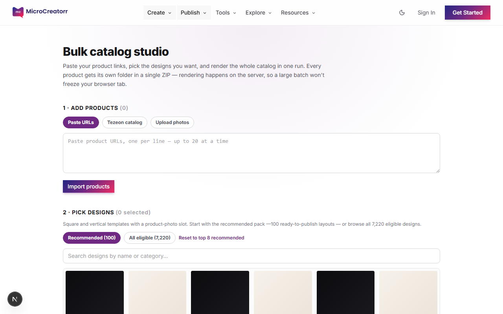503x314 pixels.
Task: Click the Sign In link
Action: click(426, 13)
